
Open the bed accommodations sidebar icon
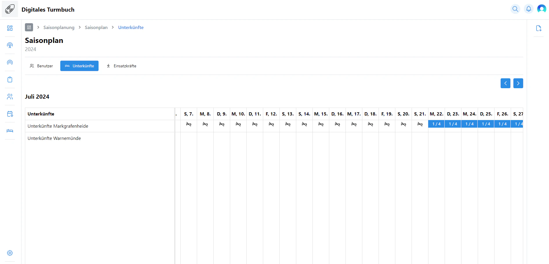coord(10,131)
